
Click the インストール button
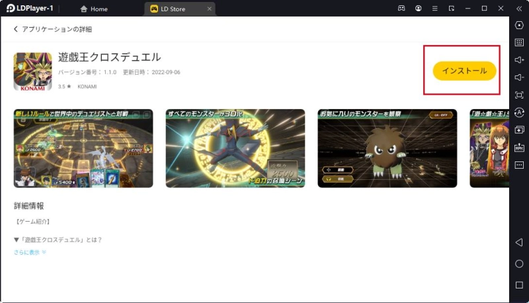pyautogui.click(x=464, y=71)
